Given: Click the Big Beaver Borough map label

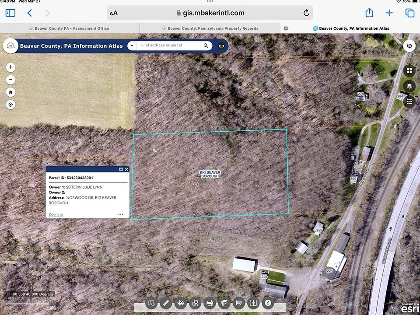Looking at the screenshot, I should click(210, 175).
